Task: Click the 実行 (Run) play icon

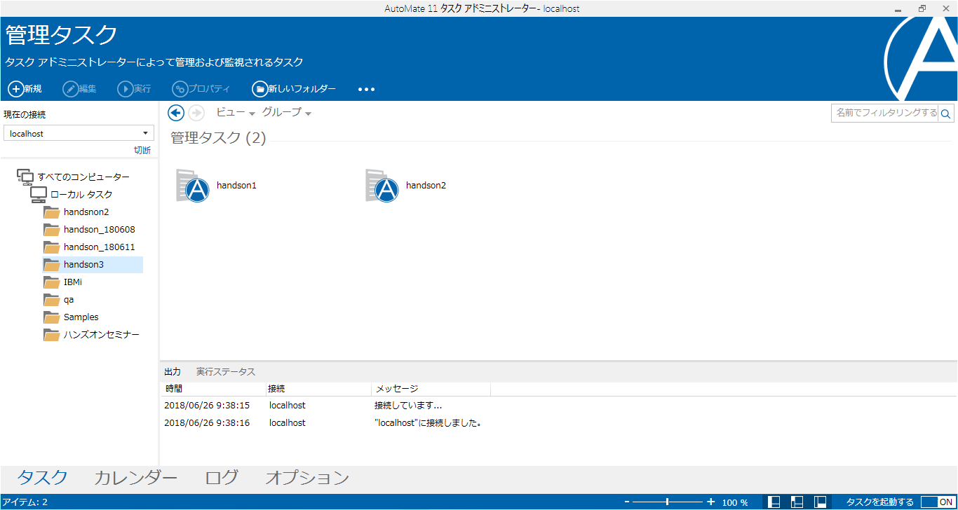Action: 125,89
